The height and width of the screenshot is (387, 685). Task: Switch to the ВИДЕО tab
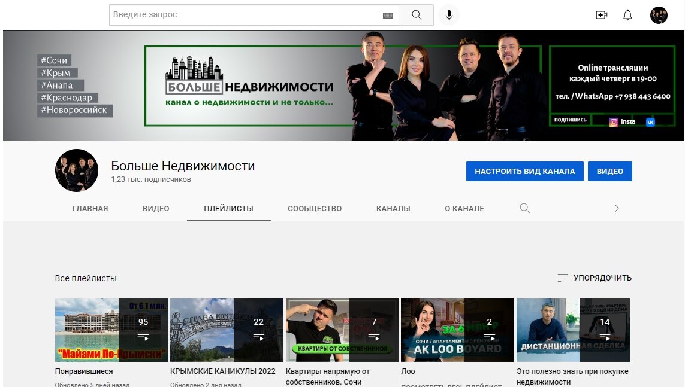click(156, 208)
